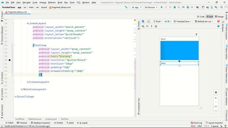Open the Logcat tool window
The height and width of the screenshot is (128, 228).
click(x=82, y=123)
